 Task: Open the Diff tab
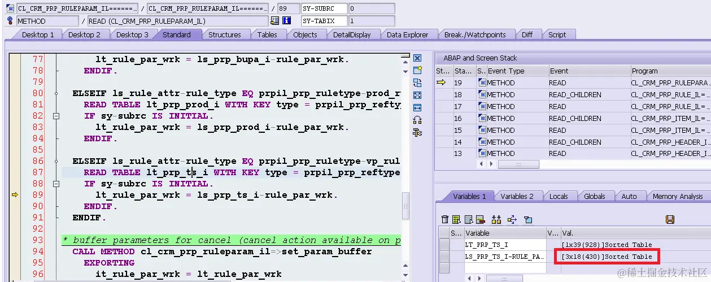(527, 34)
